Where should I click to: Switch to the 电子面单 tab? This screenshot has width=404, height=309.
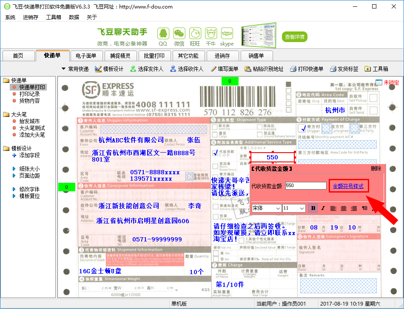(x=86, y=56)
